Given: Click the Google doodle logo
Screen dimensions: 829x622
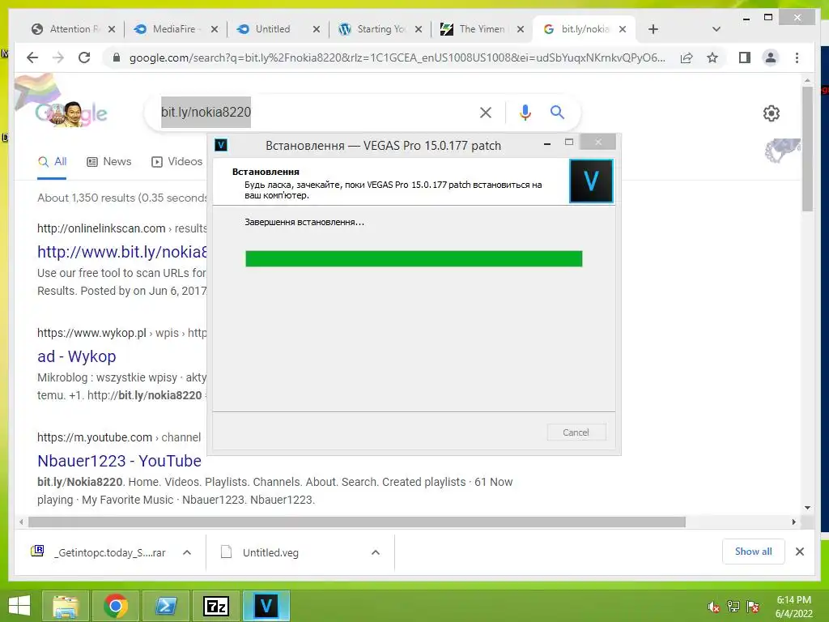Looking at the screenshot, I should pos(71,113).
